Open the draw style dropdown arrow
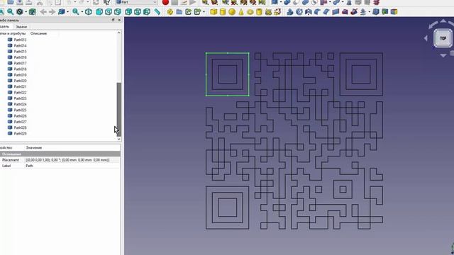454x255 pixels. 26,12
